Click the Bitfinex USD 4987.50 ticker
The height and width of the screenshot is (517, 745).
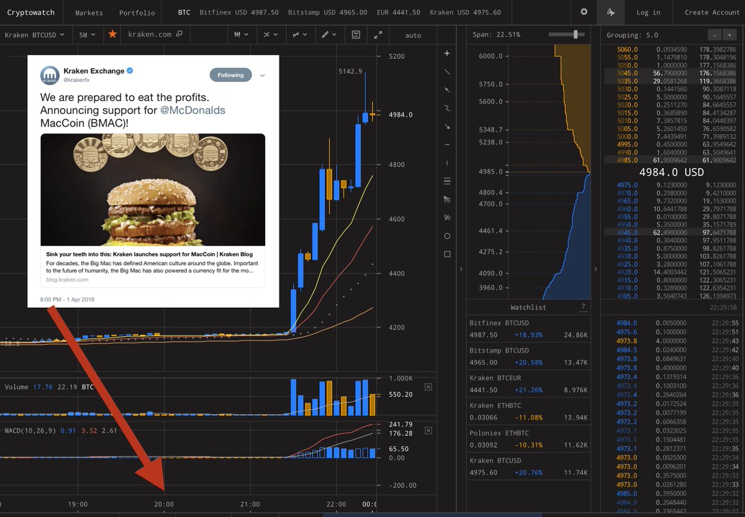[x=239, y=12]
